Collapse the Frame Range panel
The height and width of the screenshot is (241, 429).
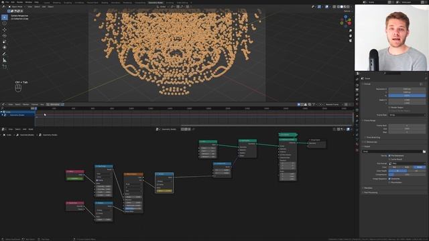(x=369, y=120)
